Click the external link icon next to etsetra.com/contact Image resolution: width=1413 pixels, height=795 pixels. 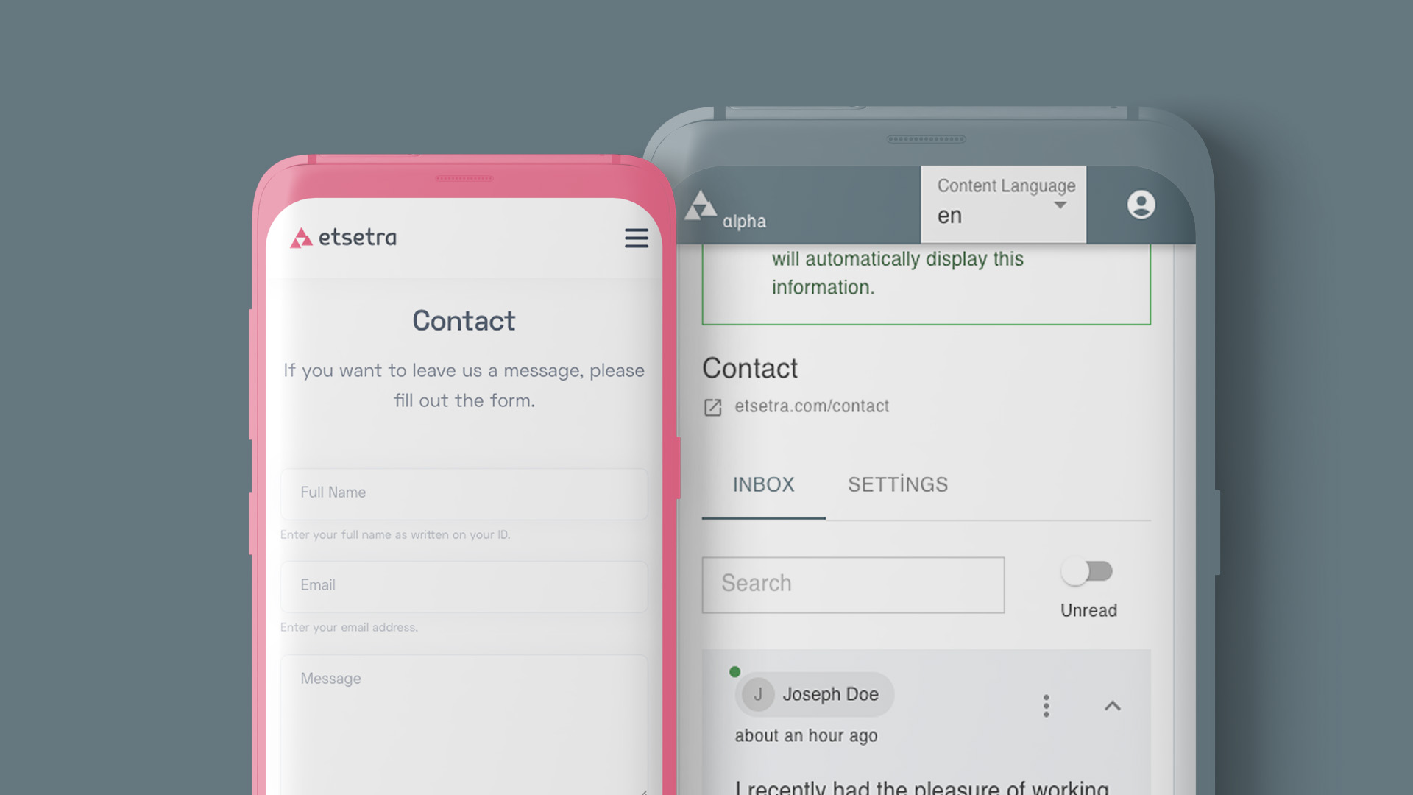click(x=712, y=407)
